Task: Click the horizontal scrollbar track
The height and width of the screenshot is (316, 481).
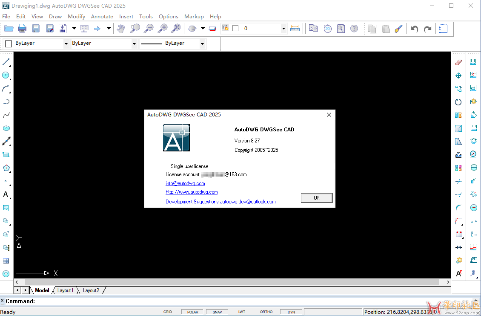Action: click(x=232, y=282)
